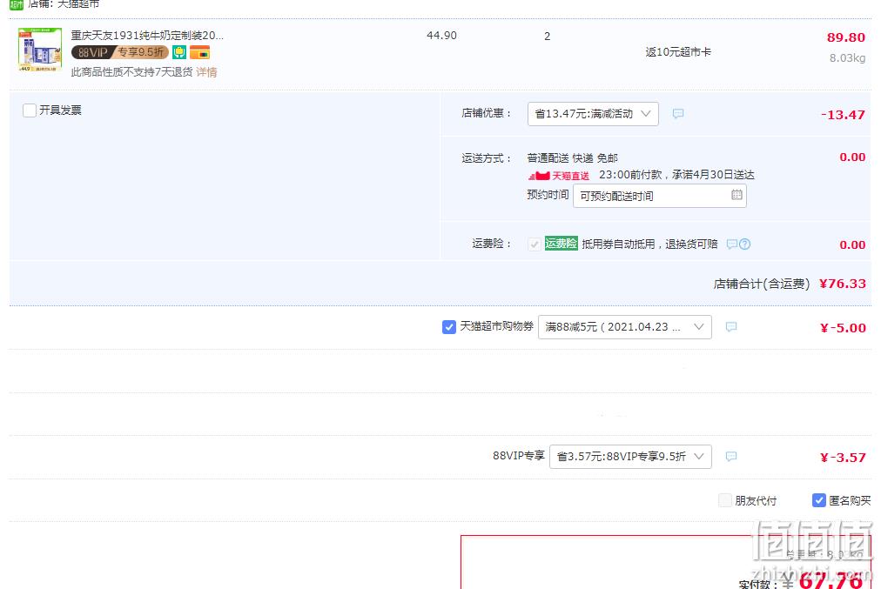Expand the 满88减5元 coupon dropdown
The image size is (881, 589).
coord(625,327)
